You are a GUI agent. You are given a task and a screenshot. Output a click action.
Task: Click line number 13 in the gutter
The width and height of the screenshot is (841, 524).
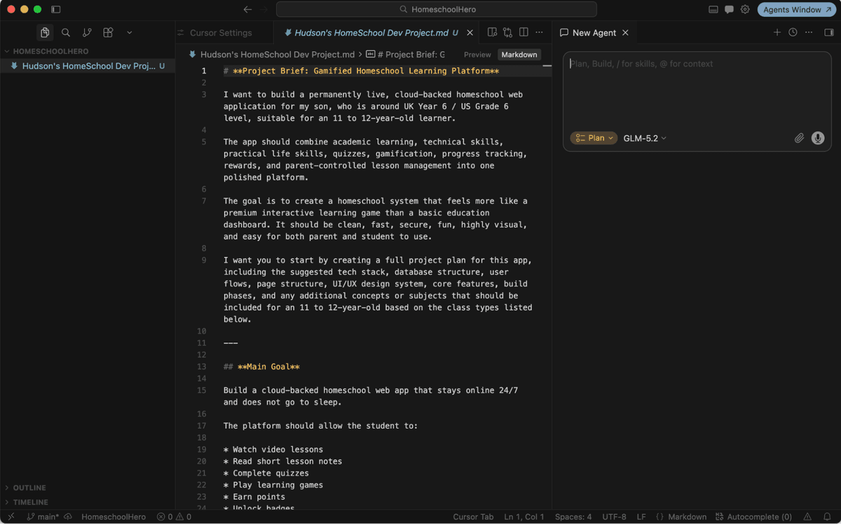(x=202, y=367)
